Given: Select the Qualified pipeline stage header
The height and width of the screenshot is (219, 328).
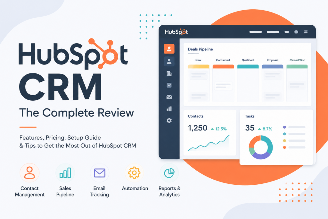Looking at the screenshot, I should point(248,60).
